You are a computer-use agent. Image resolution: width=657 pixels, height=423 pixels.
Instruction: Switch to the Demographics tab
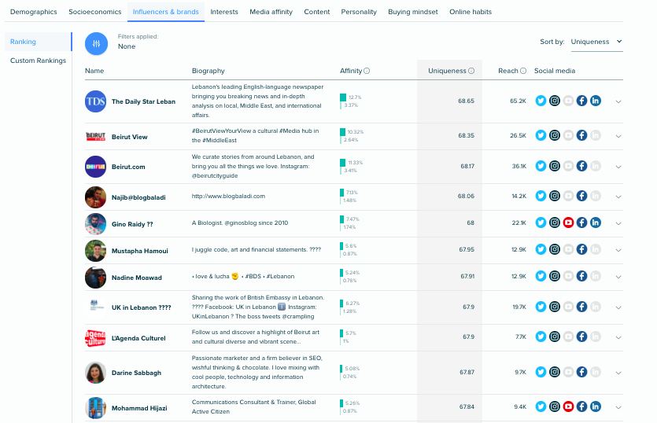pyautogui.click(x=34, y=12)
